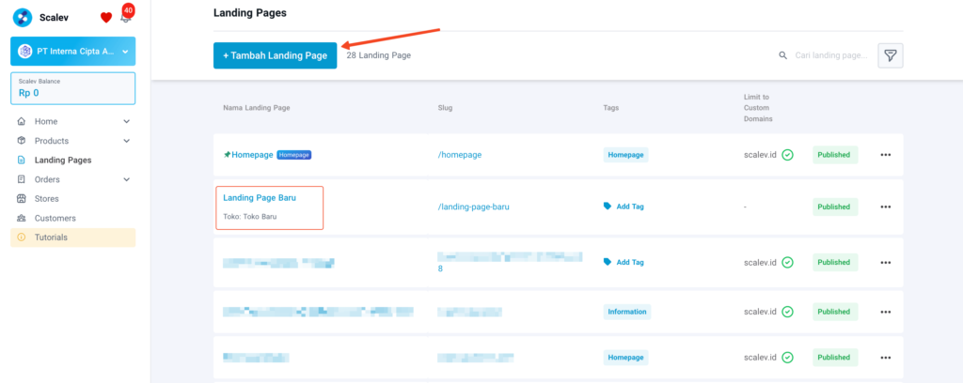The width and height of the screenshot is (963, 383).
Task: Expand the Products menu chevron
Action: point(127,141)
